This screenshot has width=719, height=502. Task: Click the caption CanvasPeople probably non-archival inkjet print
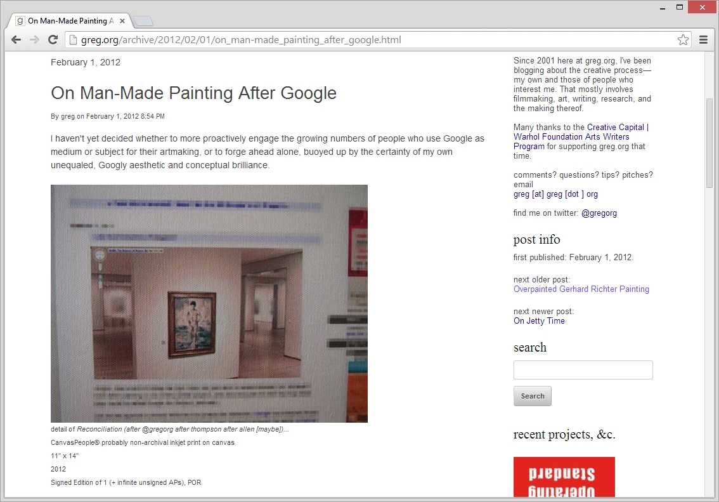[143, 443]
